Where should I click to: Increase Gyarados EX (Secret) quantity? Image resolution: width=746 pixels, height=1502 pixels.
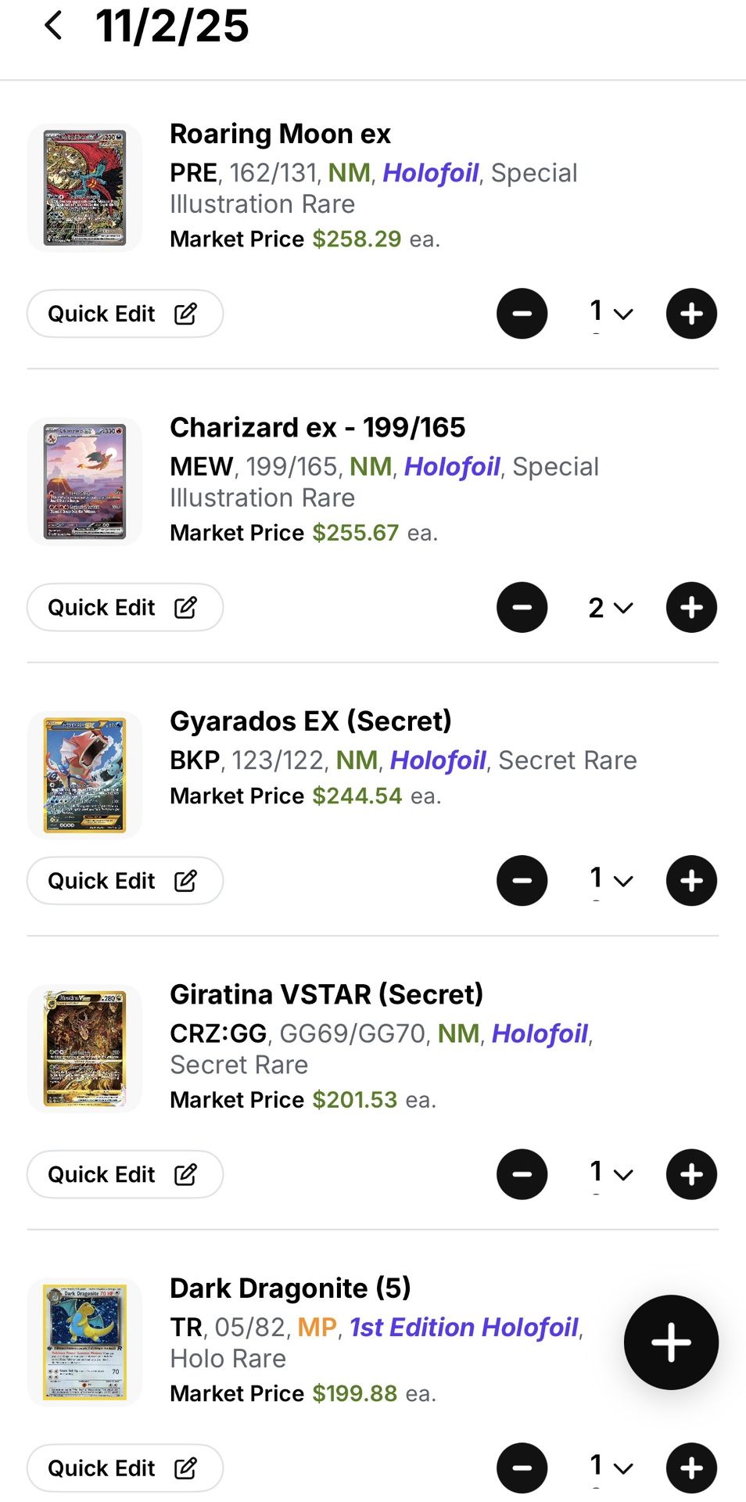[691, 881]
